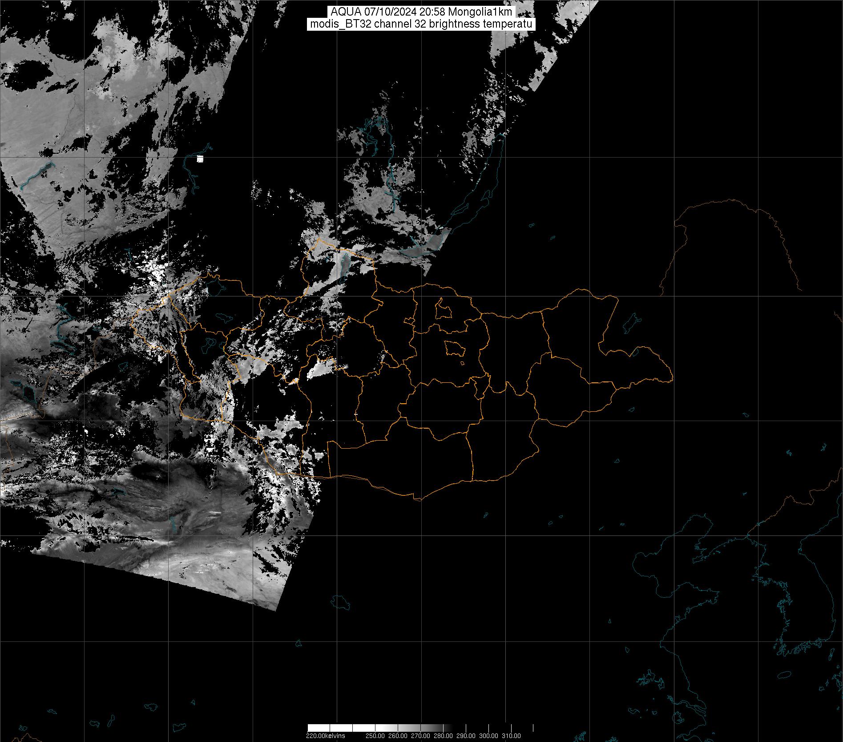Pick the 290.00 value on the temperature scale
Screen dimensions: 843x742
[x=466, y=736]
